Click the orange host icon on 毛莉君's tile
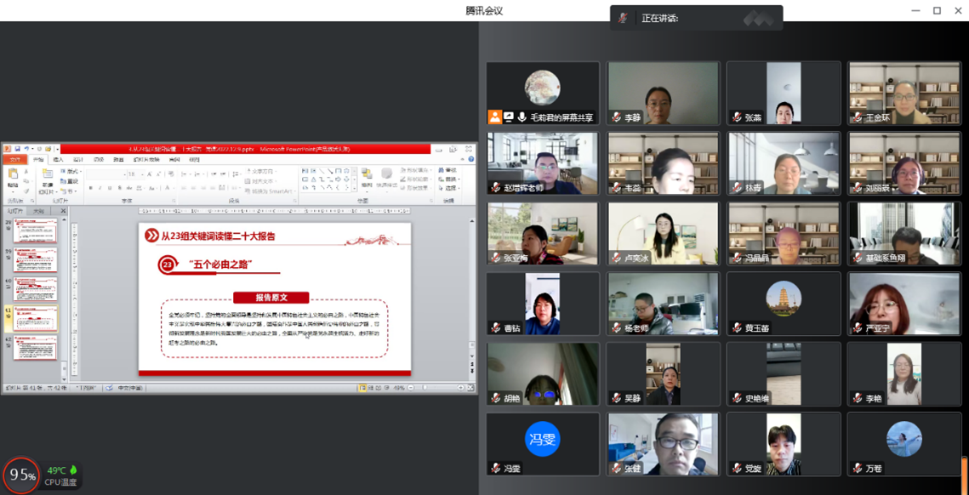 (x=494, y=117)
